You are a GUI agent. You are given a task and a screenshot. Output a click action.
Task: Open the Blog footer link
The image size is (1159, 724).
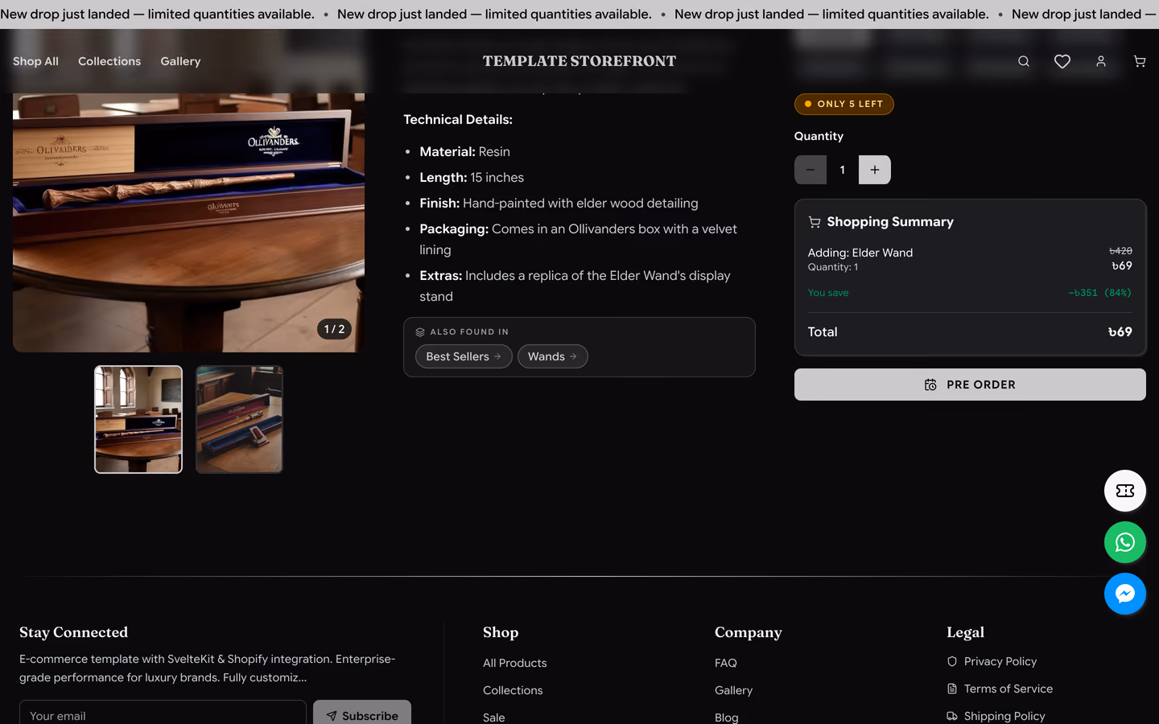[x=727, y=718]
